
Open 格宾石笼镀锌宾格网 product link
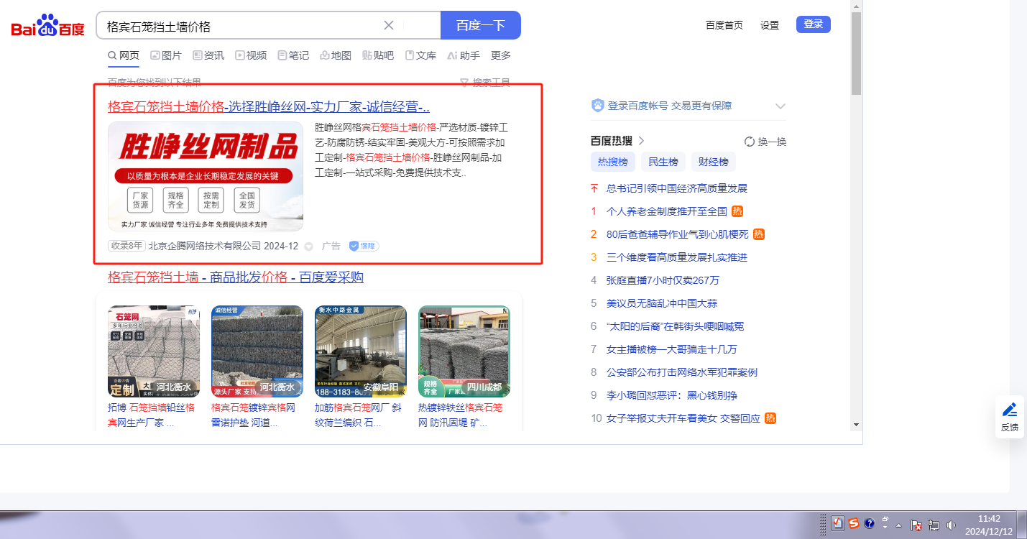254,415
